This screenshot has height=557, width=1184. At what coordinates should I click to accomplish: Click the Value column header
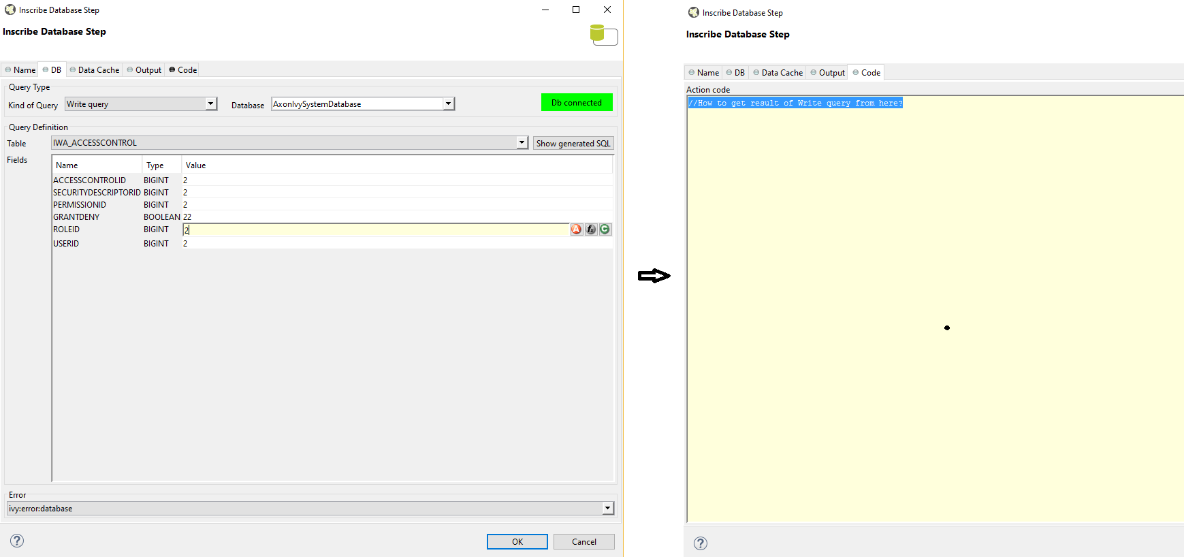click(398, 165)
